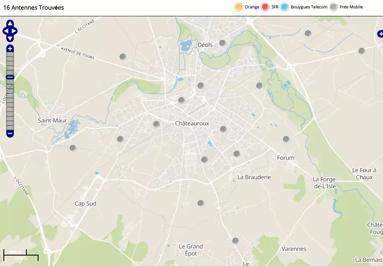The height and width of the screenshot is (266, 383).
Task: Pan the map down with arrow control
Action: click(10, 38)
